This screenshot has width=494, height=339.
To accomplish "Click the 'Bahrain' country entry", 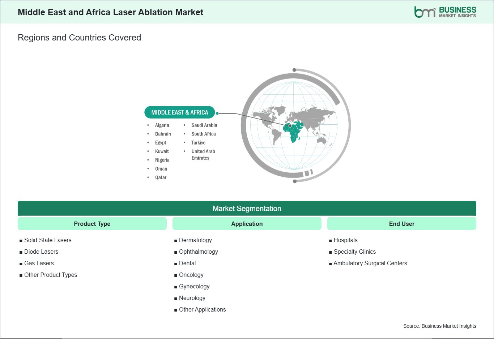I will (163, 134).
